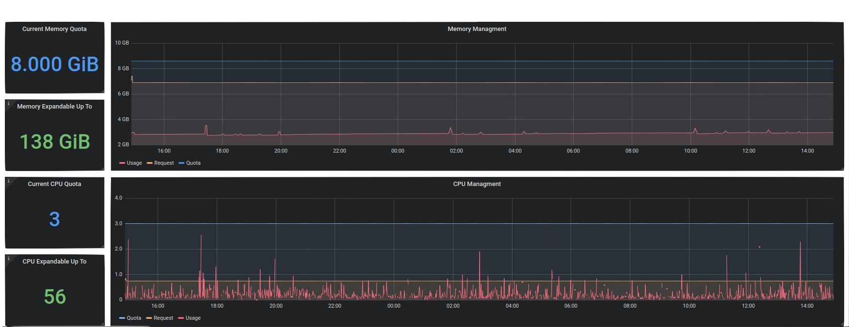Click the 8 GB axis label in Memory chart
This screenshot has height=327, width=849.
coord(123,69)
